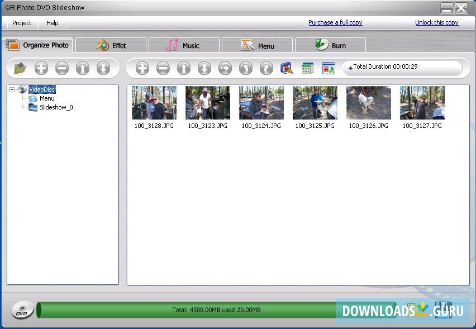Image resolution: width=476 pixels, height=329 pixels.
Task: Move slideshow down using the tree-panel down arrow
Action: [x=103, y=68]
